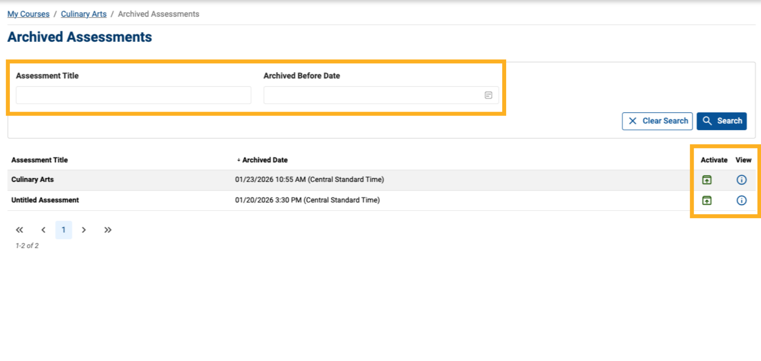Sort by Assessment Title column header
This screenshot has height=361, width=761.
coord(39,160)
